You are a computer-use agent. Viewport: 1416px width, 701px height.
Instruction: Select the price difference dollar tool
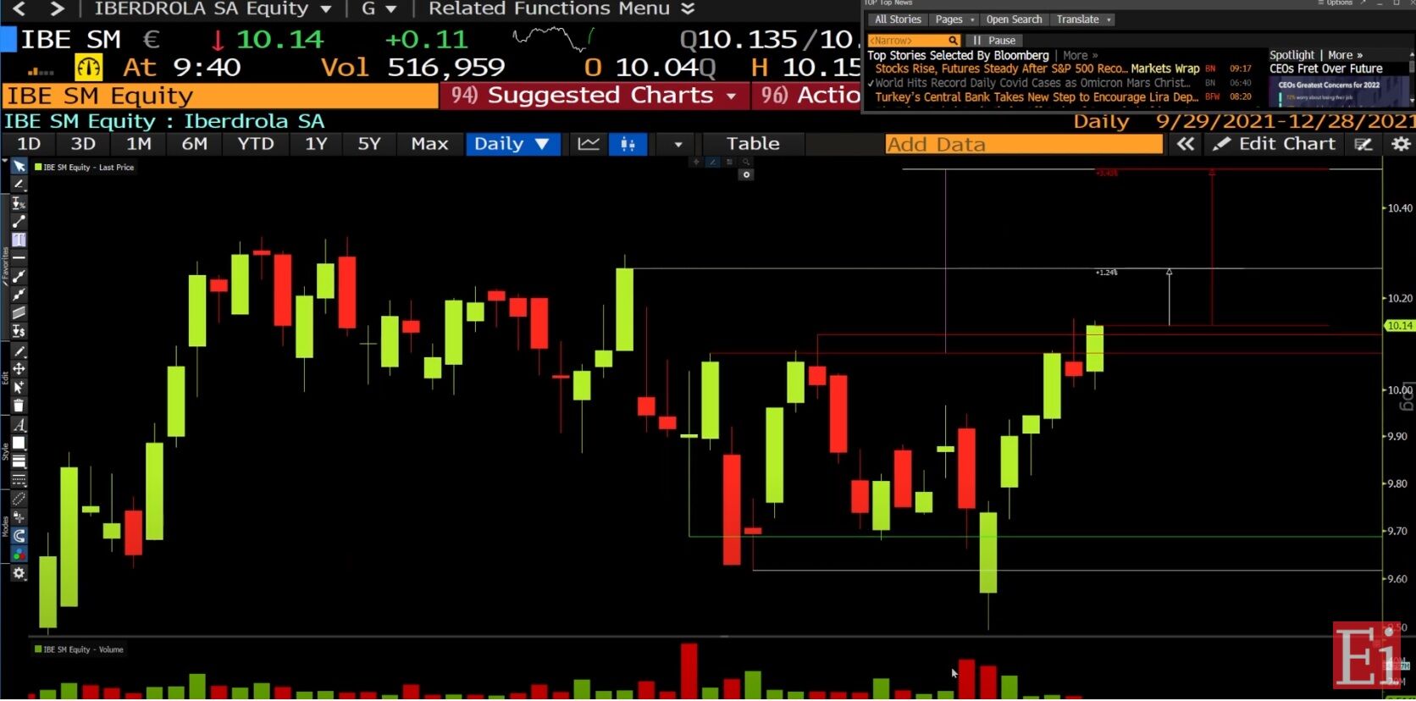pos(19,331)
